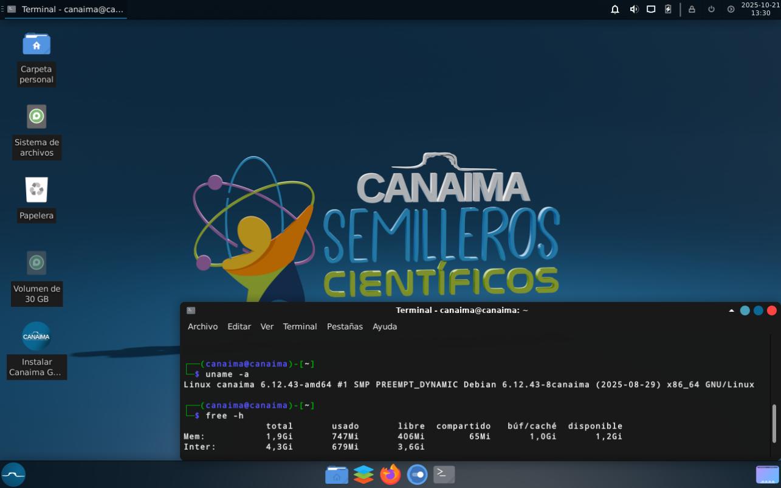This screenshot has width=781, height=488.
Task: Click the Terminal taskbar window button
Action: point(66,9)
